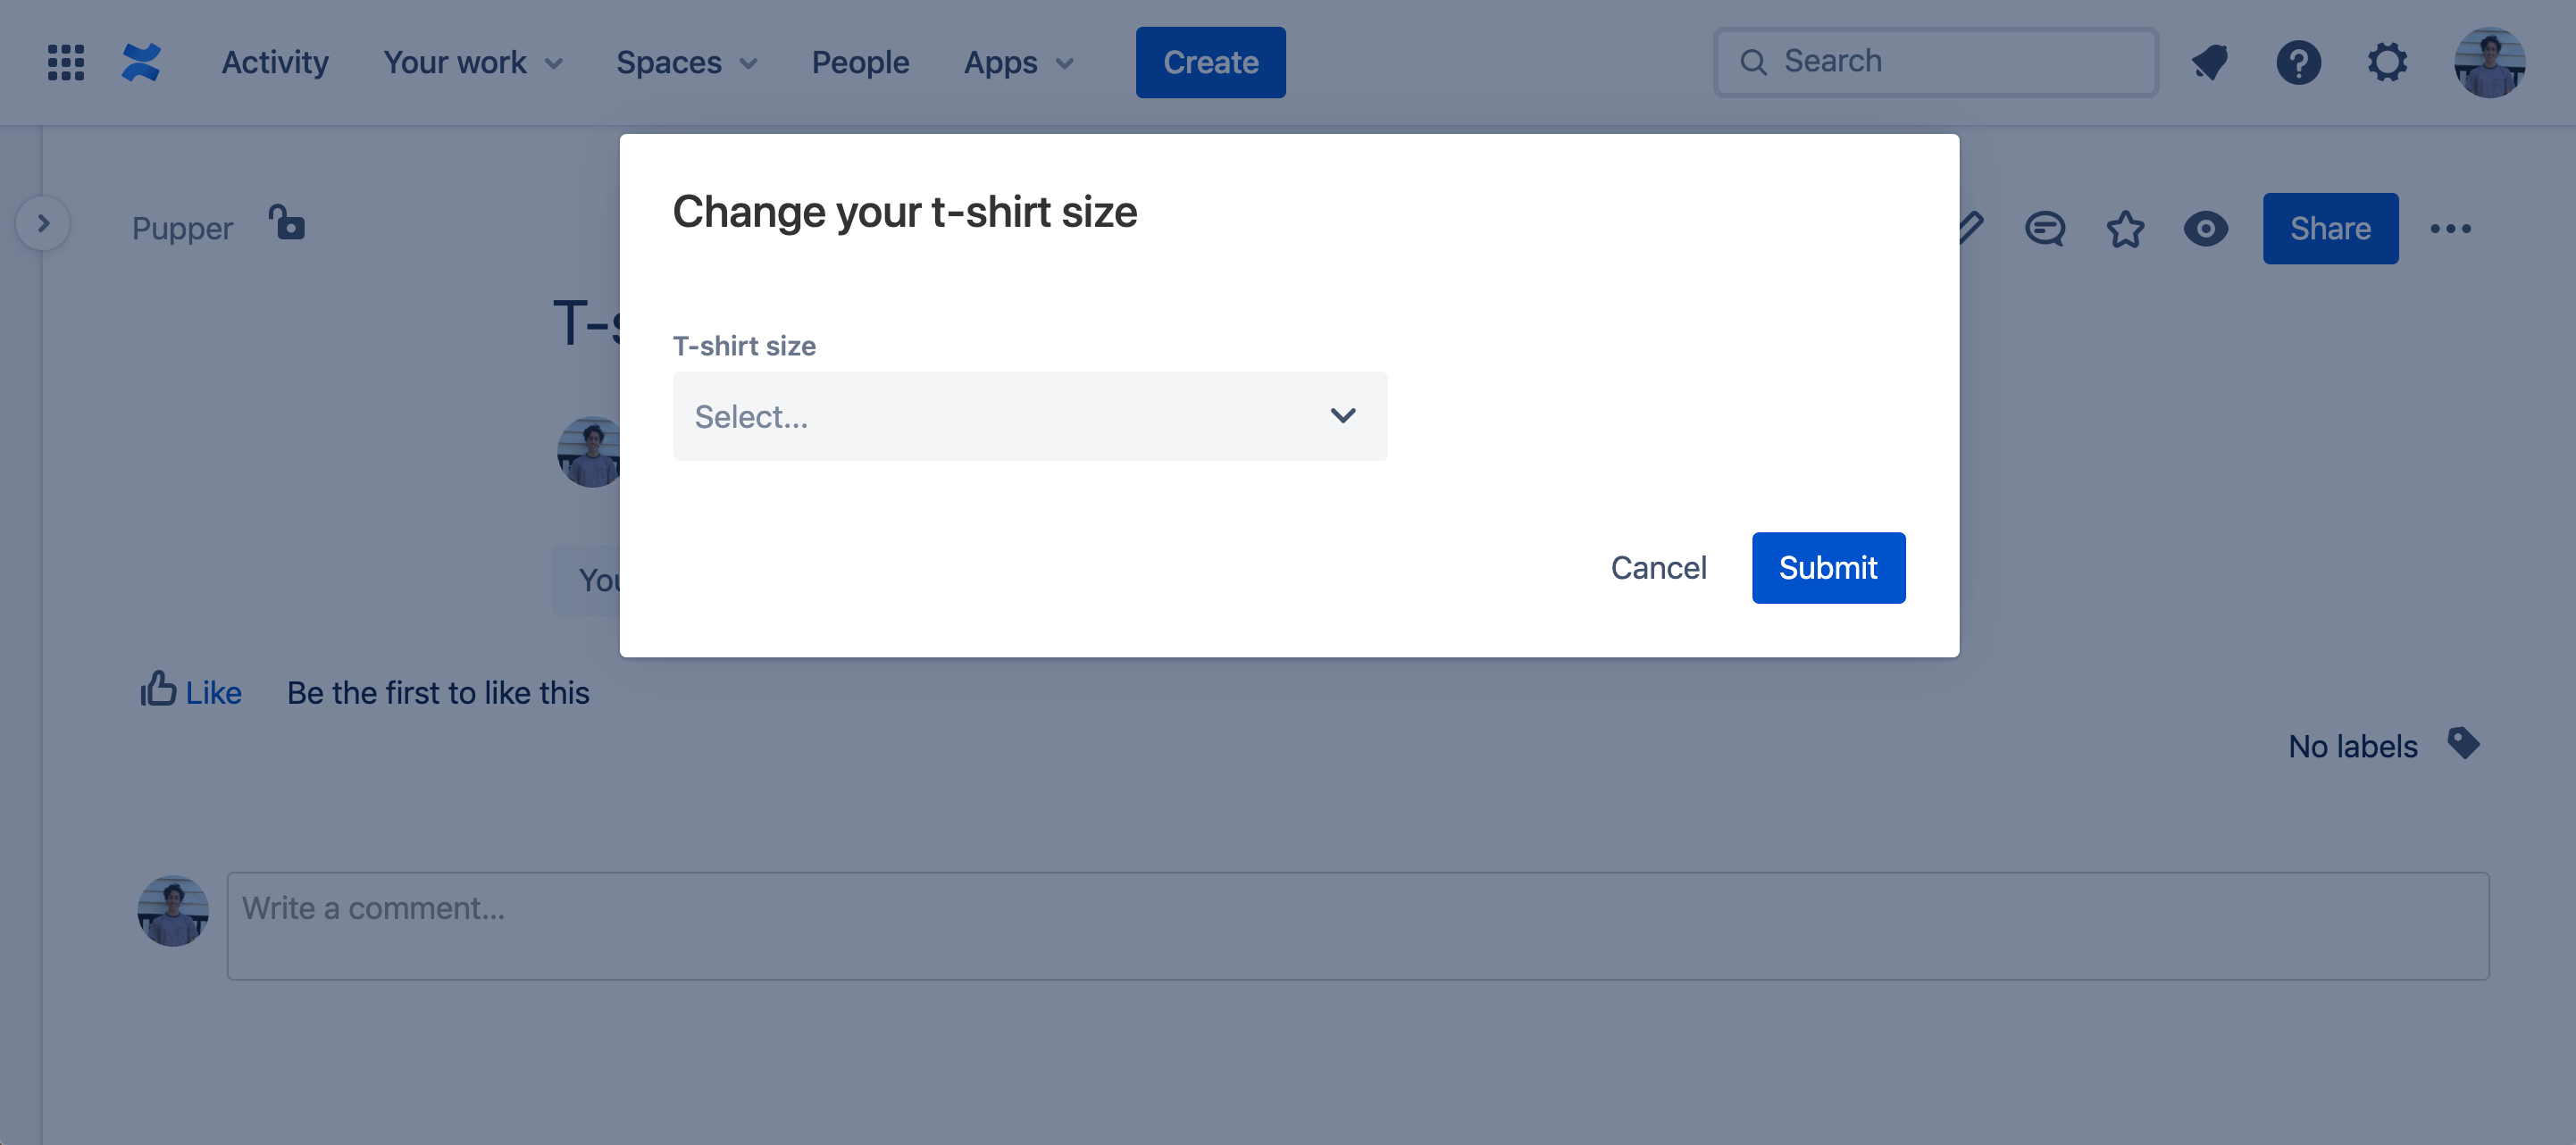
Task: Click the labels tag icon near No labels
Action: [2464, 744]
